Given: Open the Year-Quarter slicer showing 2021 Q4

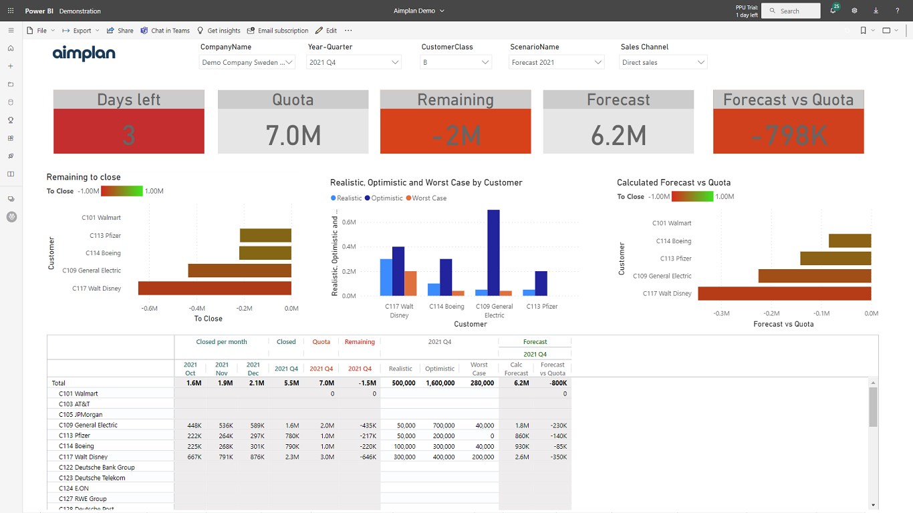Looking at the screenshot, I should pos(354,62).
